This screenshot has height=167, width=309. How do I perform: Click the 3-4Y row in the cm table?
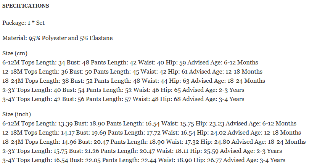[123, 99]
